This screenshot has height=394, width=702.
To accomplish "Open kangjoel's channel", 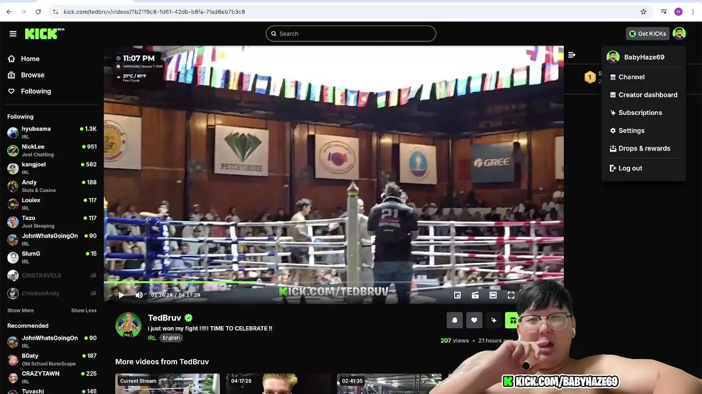I will click(52, 168).
